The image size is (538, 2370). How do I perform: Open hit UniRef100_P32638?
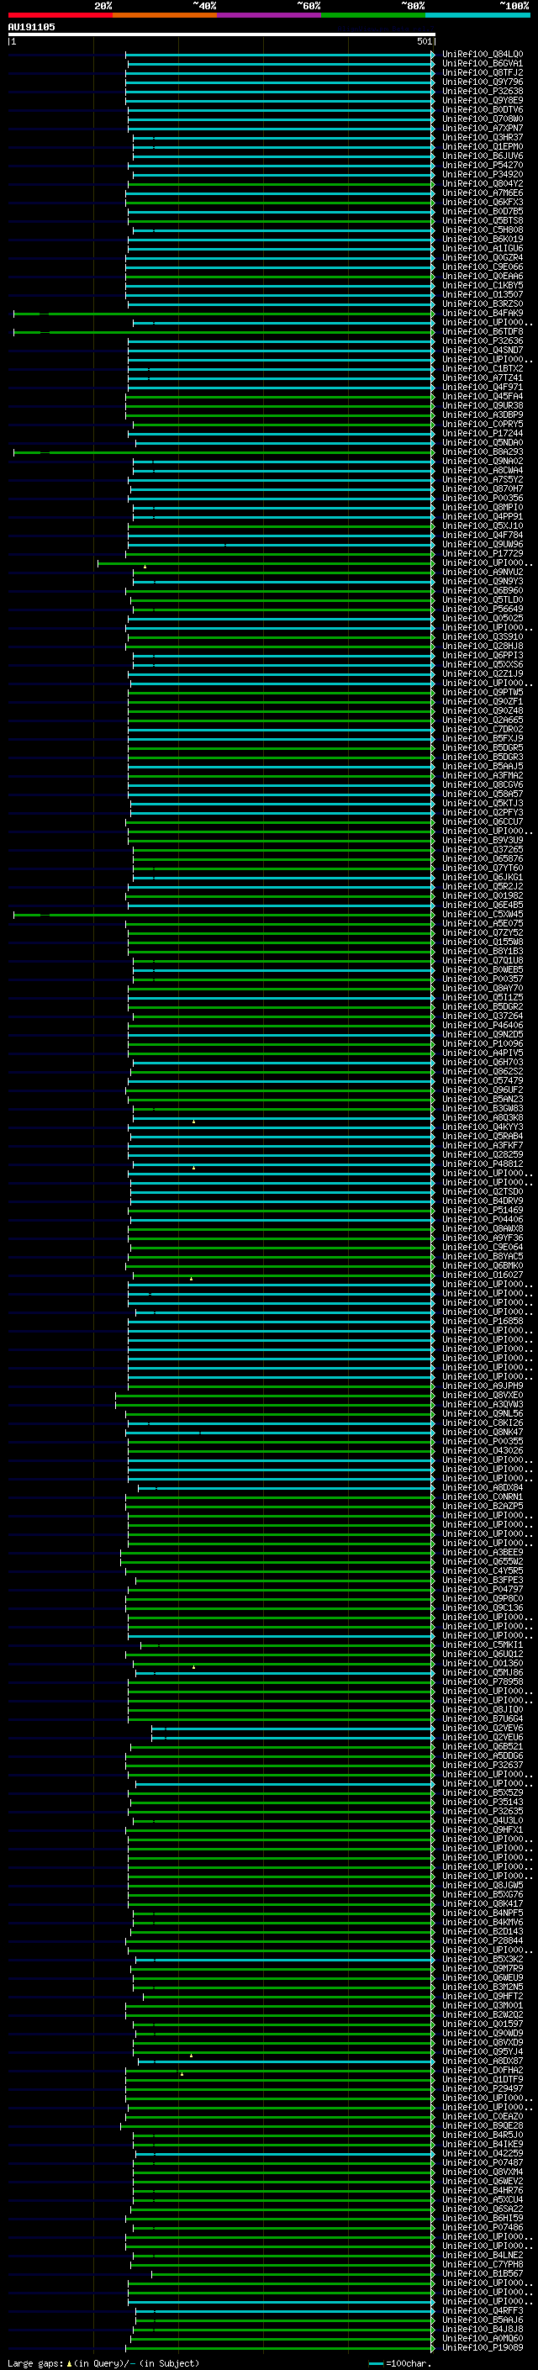point(483,91)
